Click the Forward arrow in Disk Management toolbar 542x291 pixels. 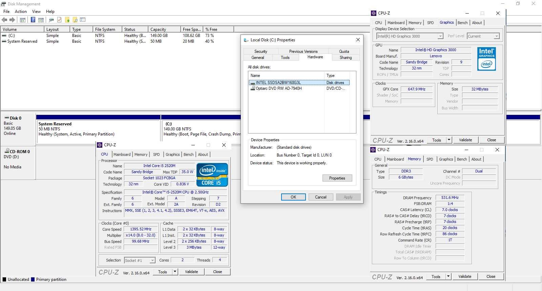[x=12, y=20]
